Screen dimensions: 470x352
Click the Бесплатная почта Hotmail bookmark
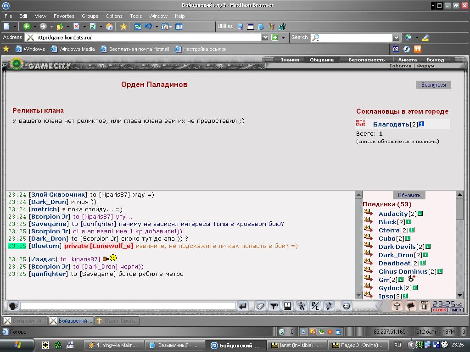135,49
